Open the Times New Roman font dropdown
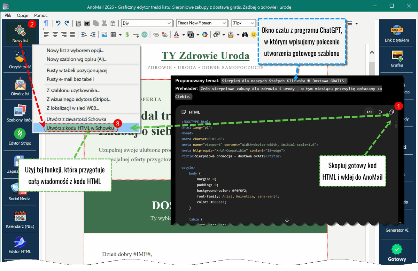The width and height of the screenshot is (418, 271). [202, 23]
